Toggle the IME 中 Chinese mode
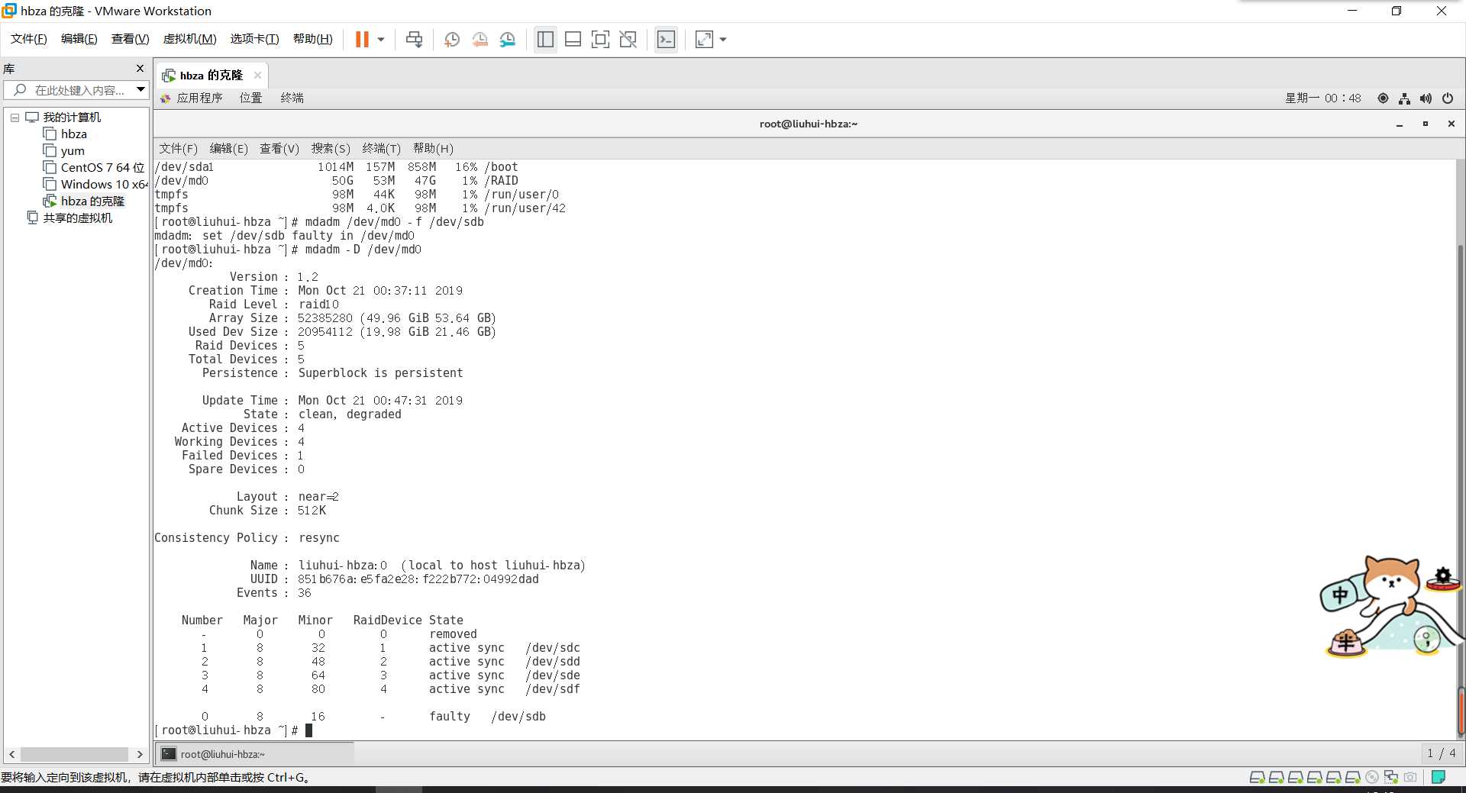This screenshot has width=1466, height=793. point(1340,595)
